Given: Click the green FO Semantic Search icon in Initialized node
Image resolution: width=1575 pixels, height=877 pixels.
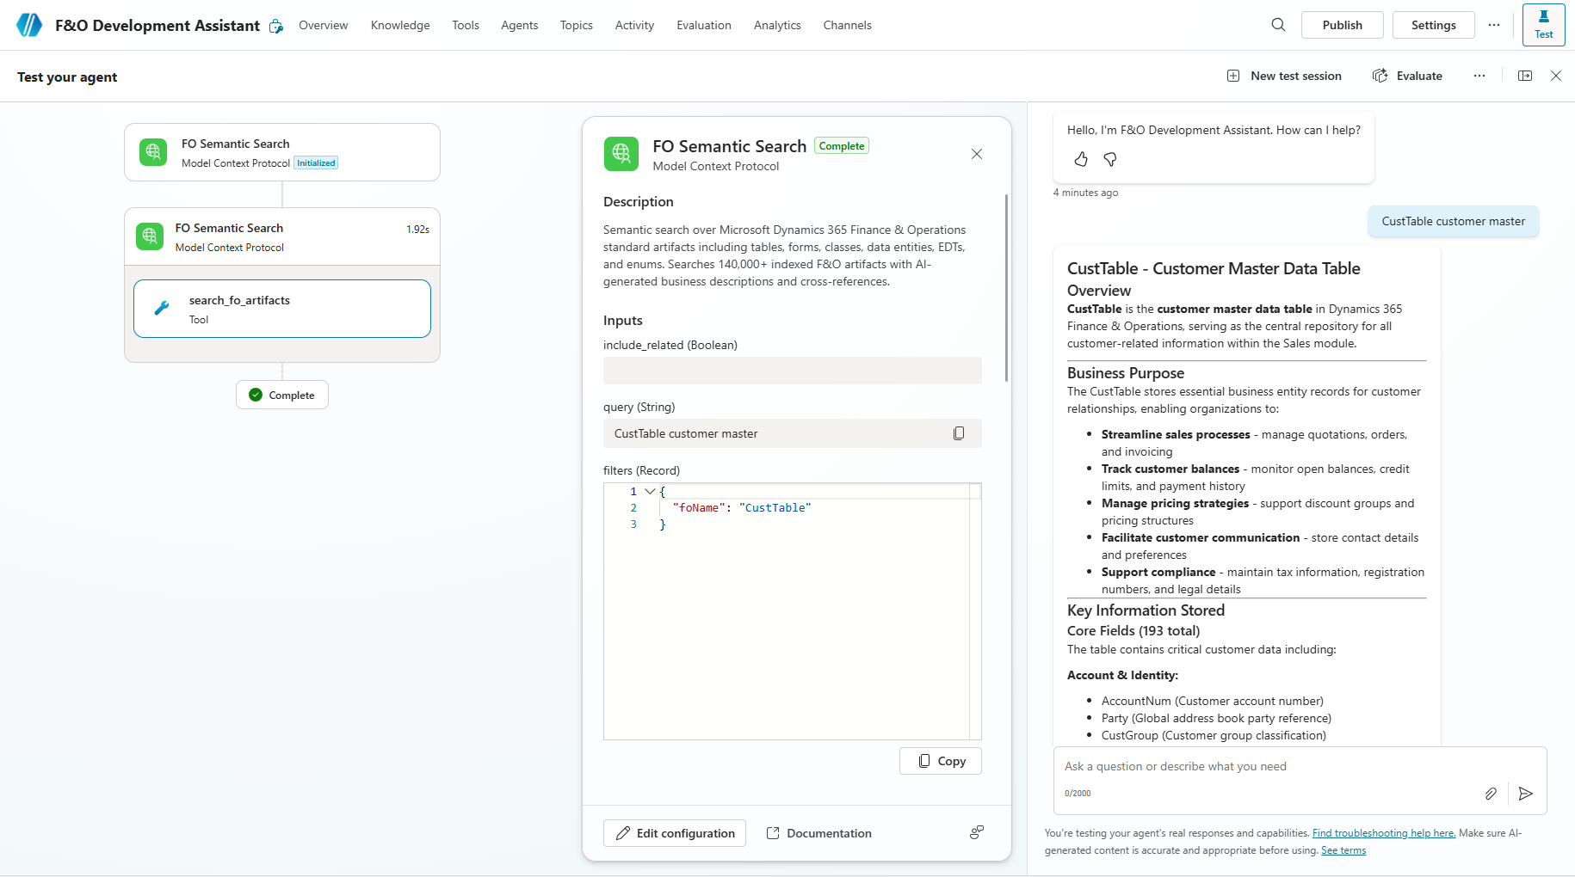Looking at the screenshot, I should (x=153, y=152).
